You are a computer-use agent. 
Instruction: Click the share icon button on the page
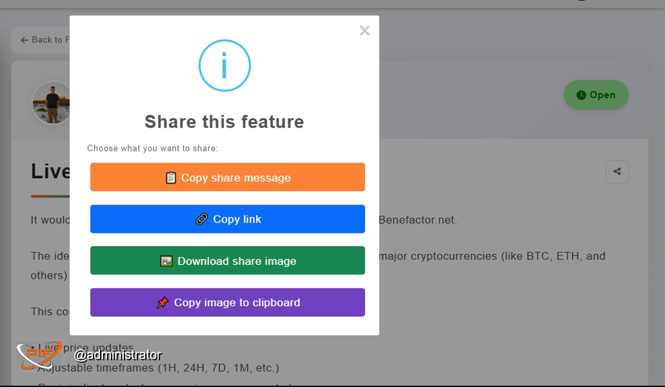click(617, 172)
